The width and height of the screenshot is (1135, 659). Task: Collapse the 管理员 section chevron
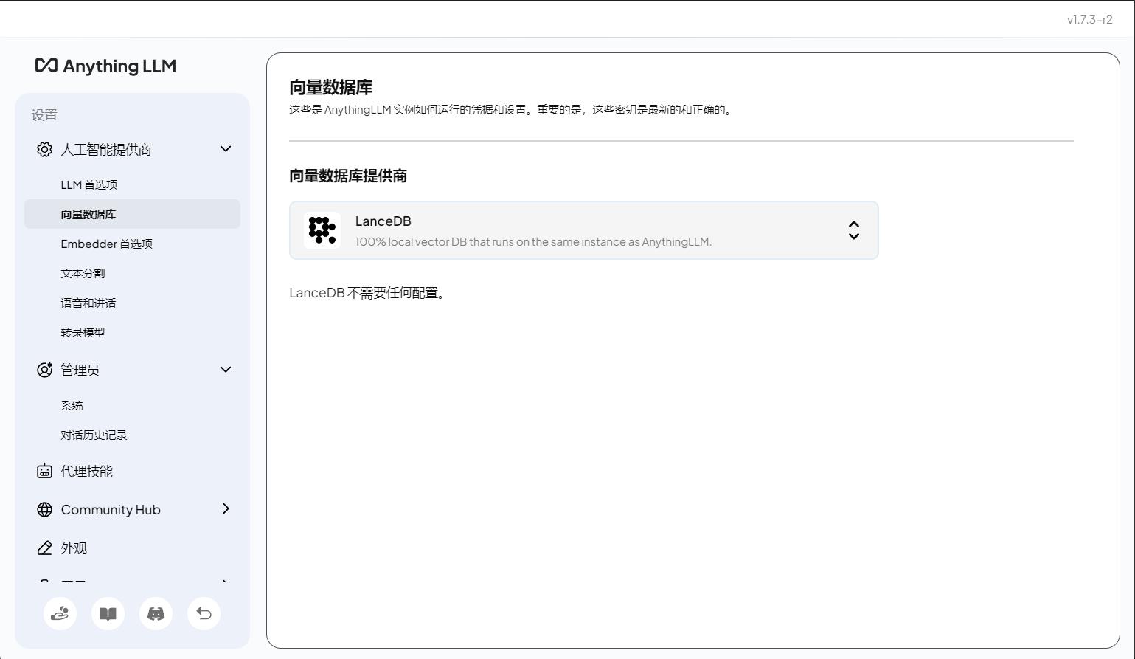click(x=226, y=370)
